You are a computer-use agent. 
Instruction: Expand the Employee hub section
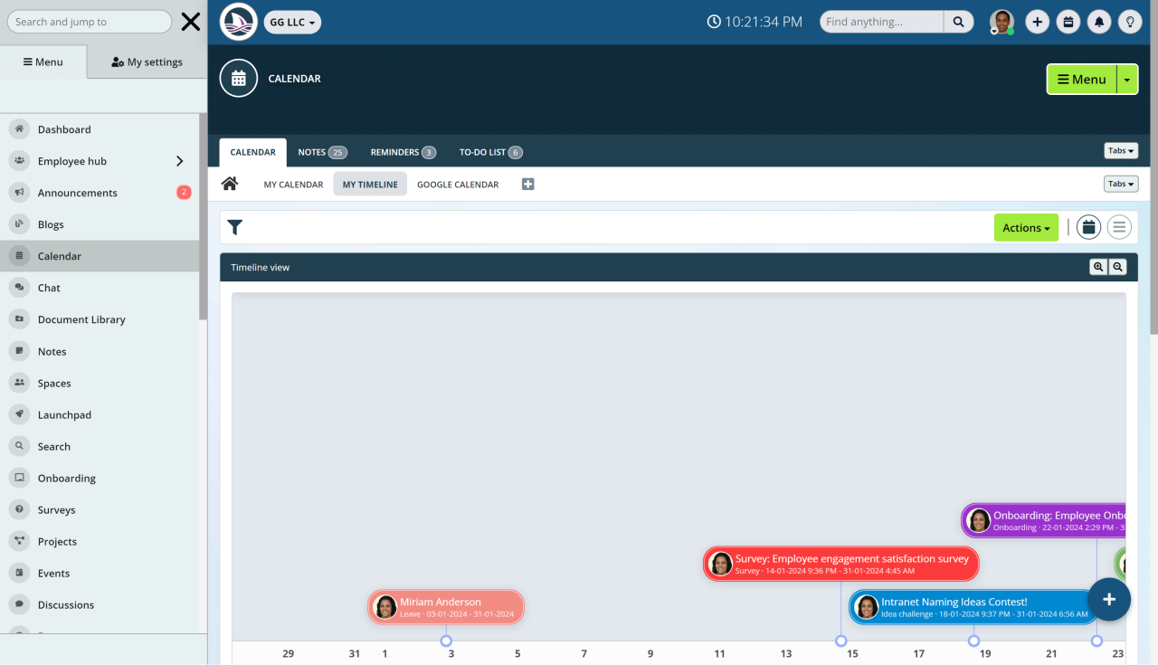pyautogui.click(x=70, y=160)
